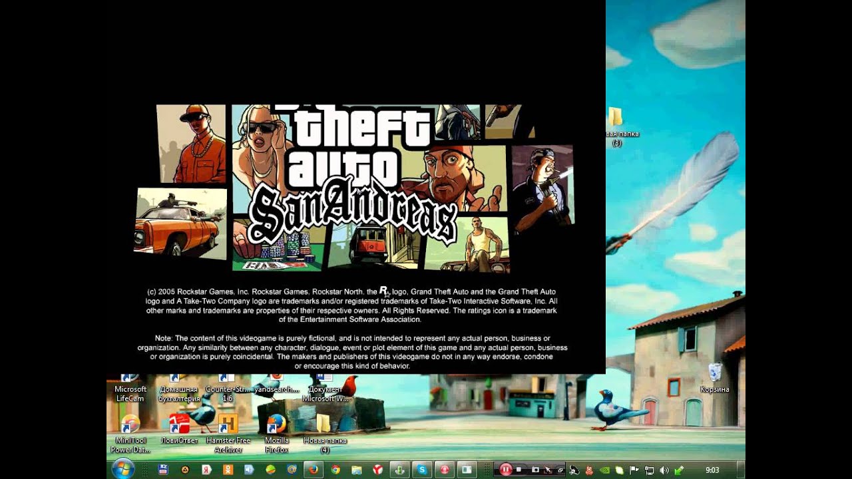Open the Новая папка (4) desktop folder

tap(325, 434)
